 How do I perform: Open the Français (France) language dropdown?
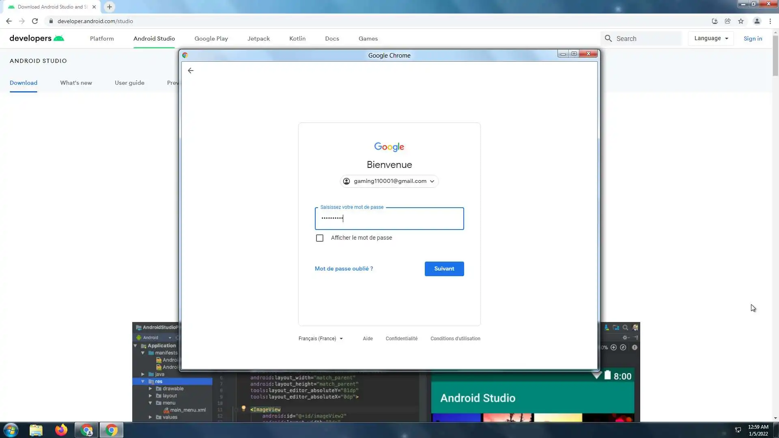point(321,339)
